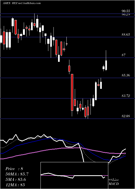Click the AMEX REZ chart title text
Screen dimensions: 135x189
click(x=22, y=3)
